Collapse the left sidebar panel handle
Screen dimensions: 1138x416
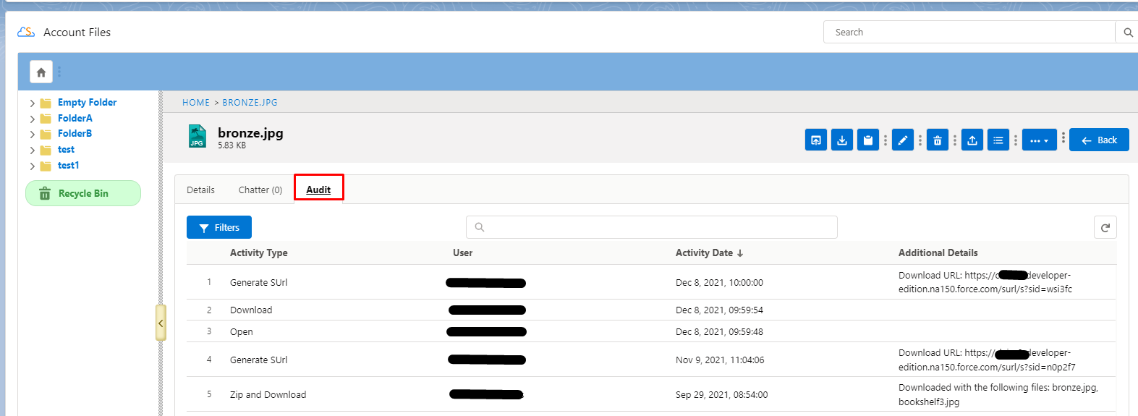(x=161, y=323)
